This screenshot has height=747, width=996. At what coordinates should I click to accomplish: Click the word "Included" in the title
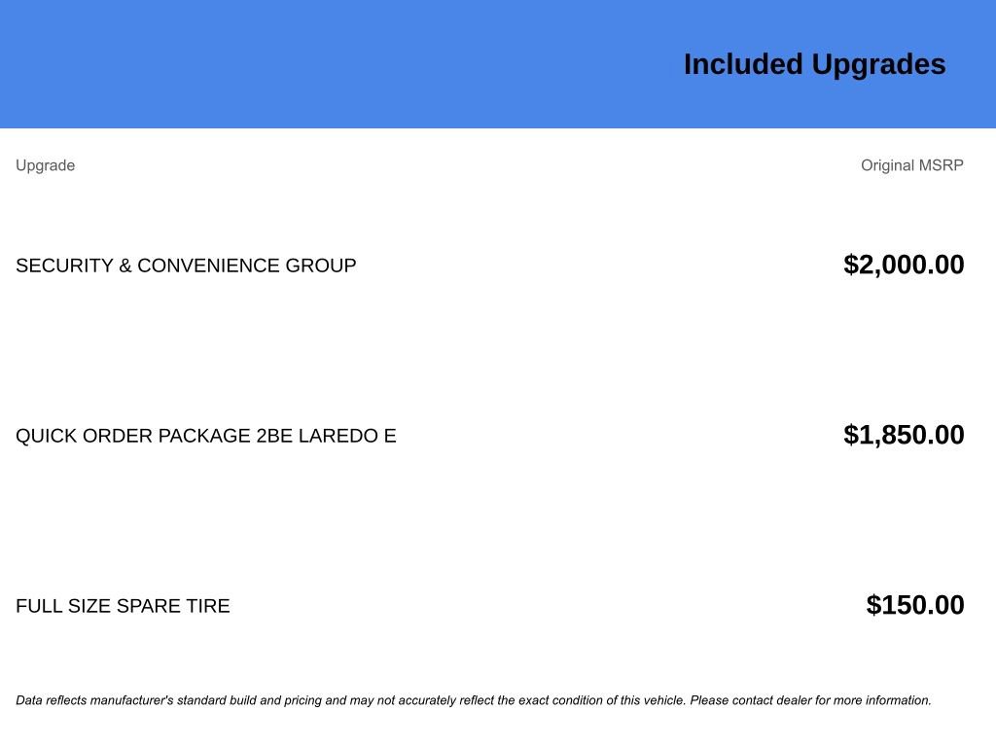pyautogui.click(x=743, y=64)
